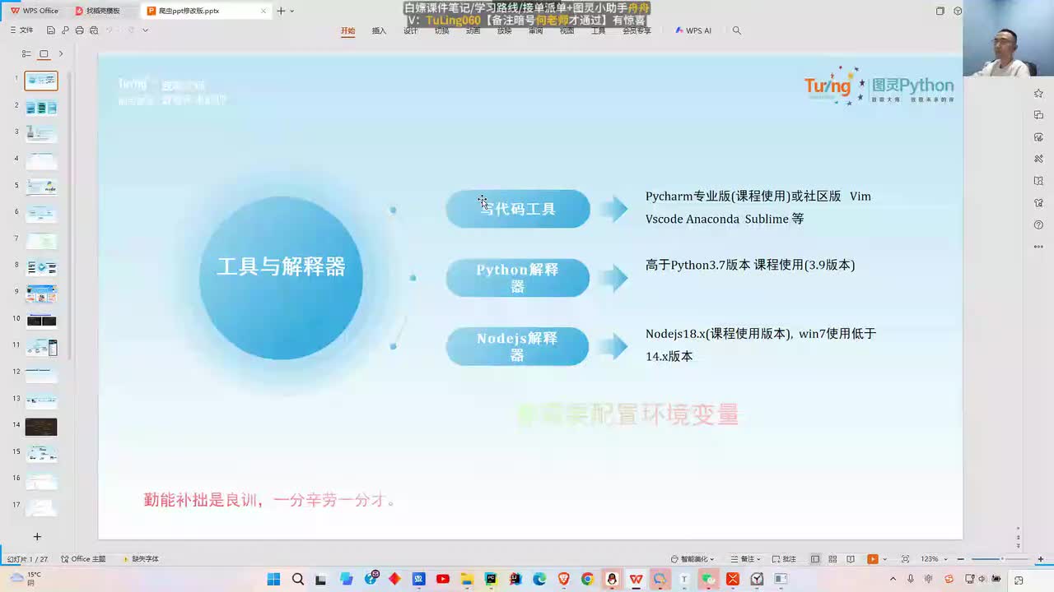Viewport: 1054px width, 592px height.
Task: Close 爬虫ppt修改版.pptx tab
Action: (263, 11)
